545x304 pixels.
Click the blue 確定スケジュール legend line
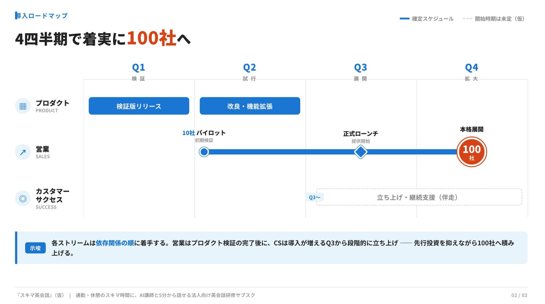[x=404, y=19]
